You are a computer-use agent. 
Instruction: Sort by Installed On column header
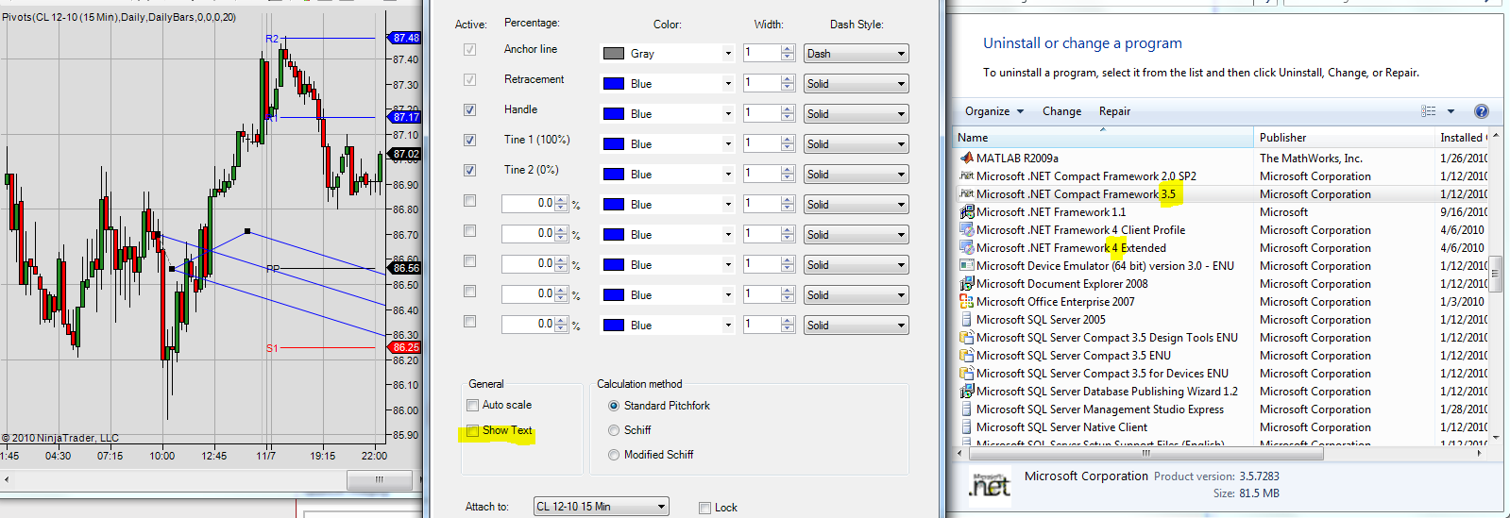[x=1462, y=138]
